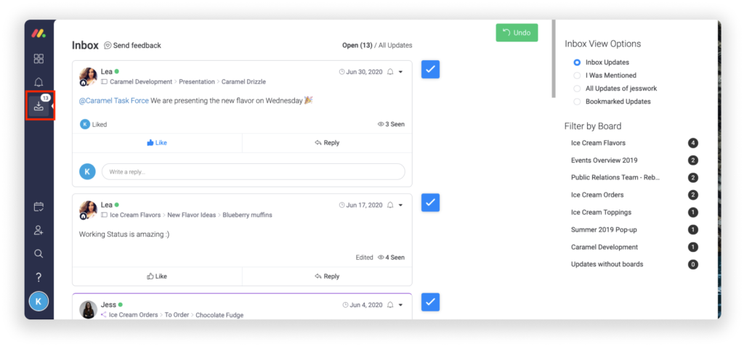
Task: Open Chocolate Fudge item breadcrumb
Action: [219, 315]
